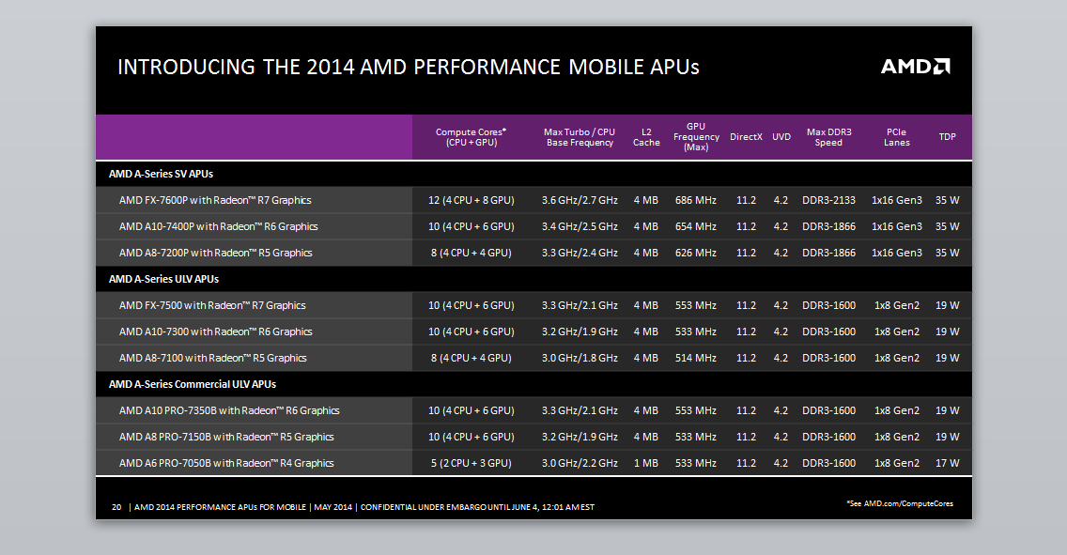Select the 'DDR3-2133' memory speed cell
The height and width of the screenshot is (555, 1067).
point(828,200)
